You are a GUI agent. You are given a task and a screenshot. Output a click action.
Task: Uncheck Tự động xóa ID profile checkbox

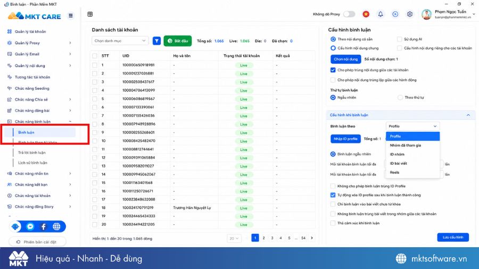point(333,195)
